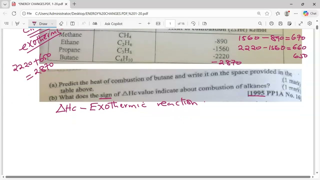Viewport: 320px width, 180px height.
Task: Switch the Page view layout
Action: (204, 23)
